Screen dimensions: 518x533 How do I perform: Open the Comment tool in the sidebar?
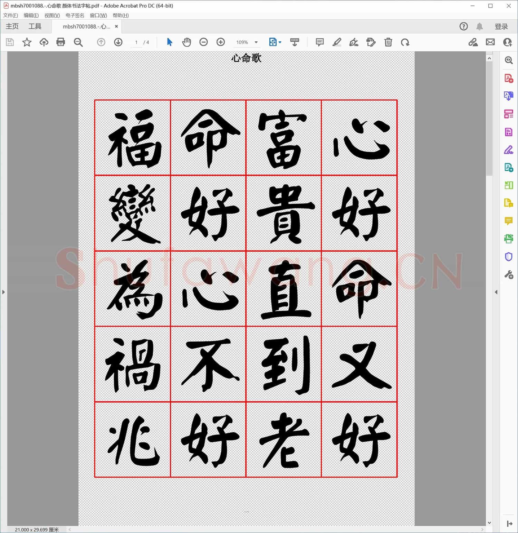(x=508, y=221)
